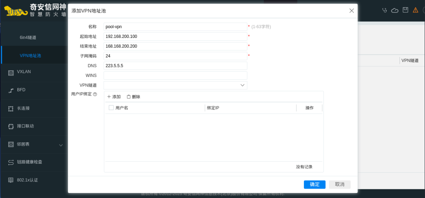Open the orange warning alert icon
This screenshot has width=425, height=198.
416,10
